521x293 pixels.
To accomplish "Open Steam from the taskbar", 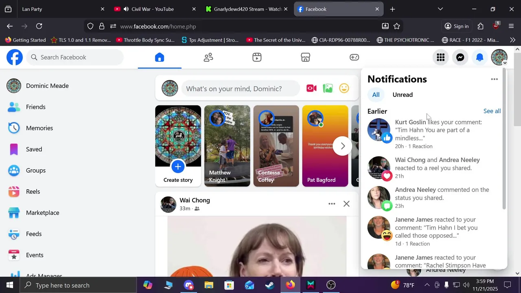I will coord(270,285).
